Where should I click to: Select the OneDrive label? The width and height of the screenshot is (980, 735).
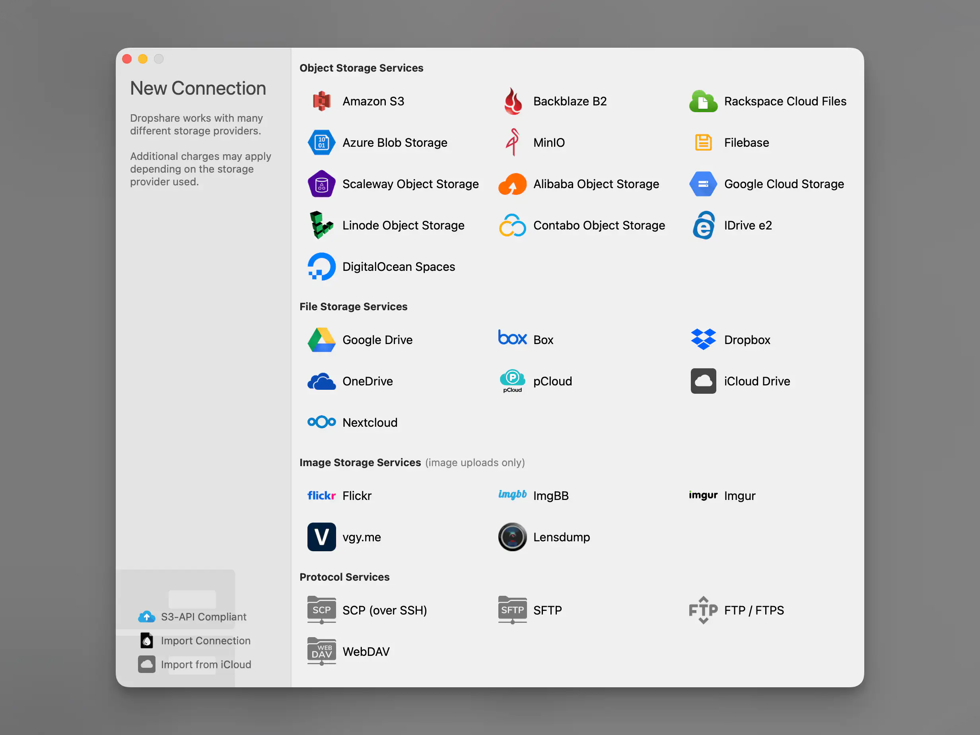[367, 381]
